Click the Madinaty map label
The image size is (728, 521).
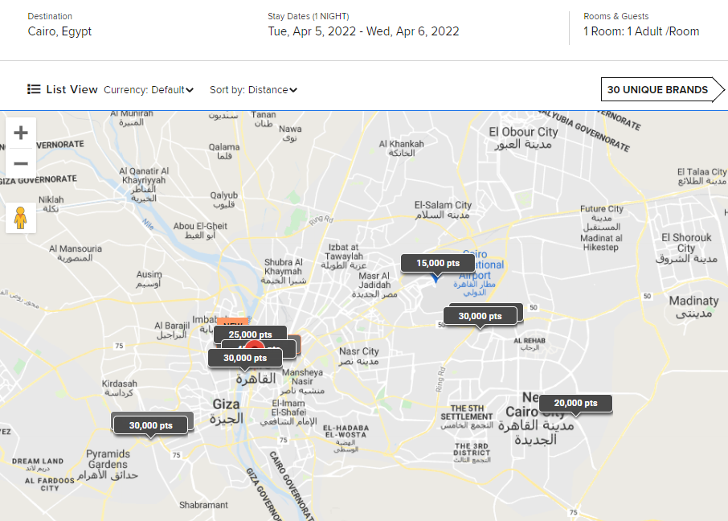coord(693,307)
